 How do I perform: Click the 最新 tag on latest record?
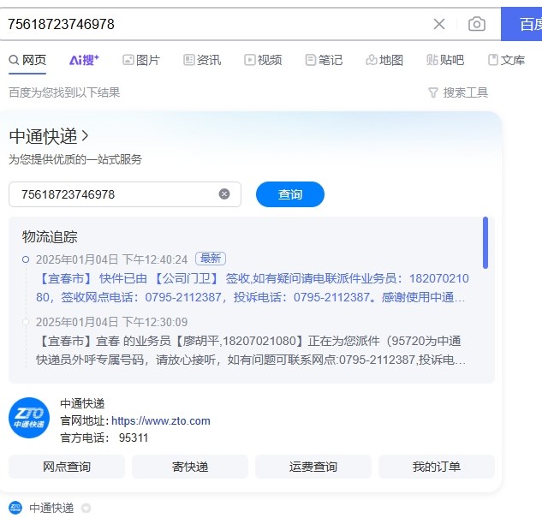(x=211, y=259)
